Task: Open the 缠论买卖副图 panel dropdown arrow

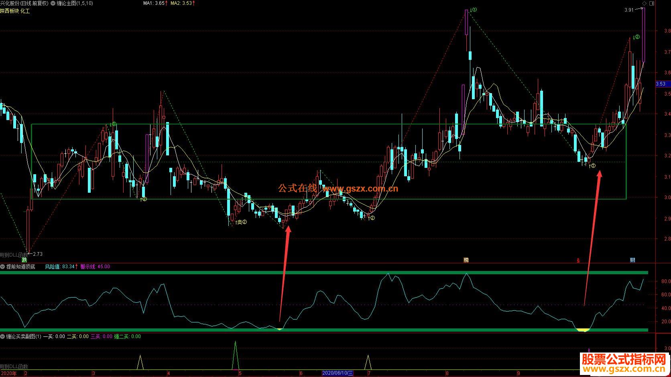Action: (2, 336)
